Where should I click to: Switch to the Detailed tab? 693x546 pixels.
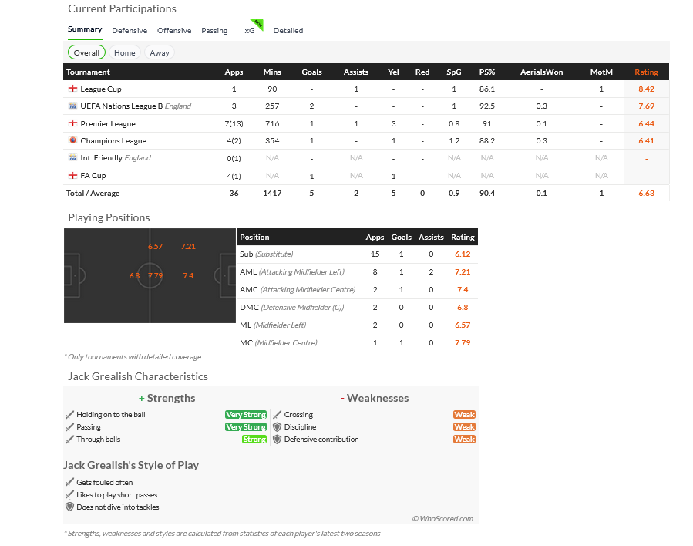(288, 31)
